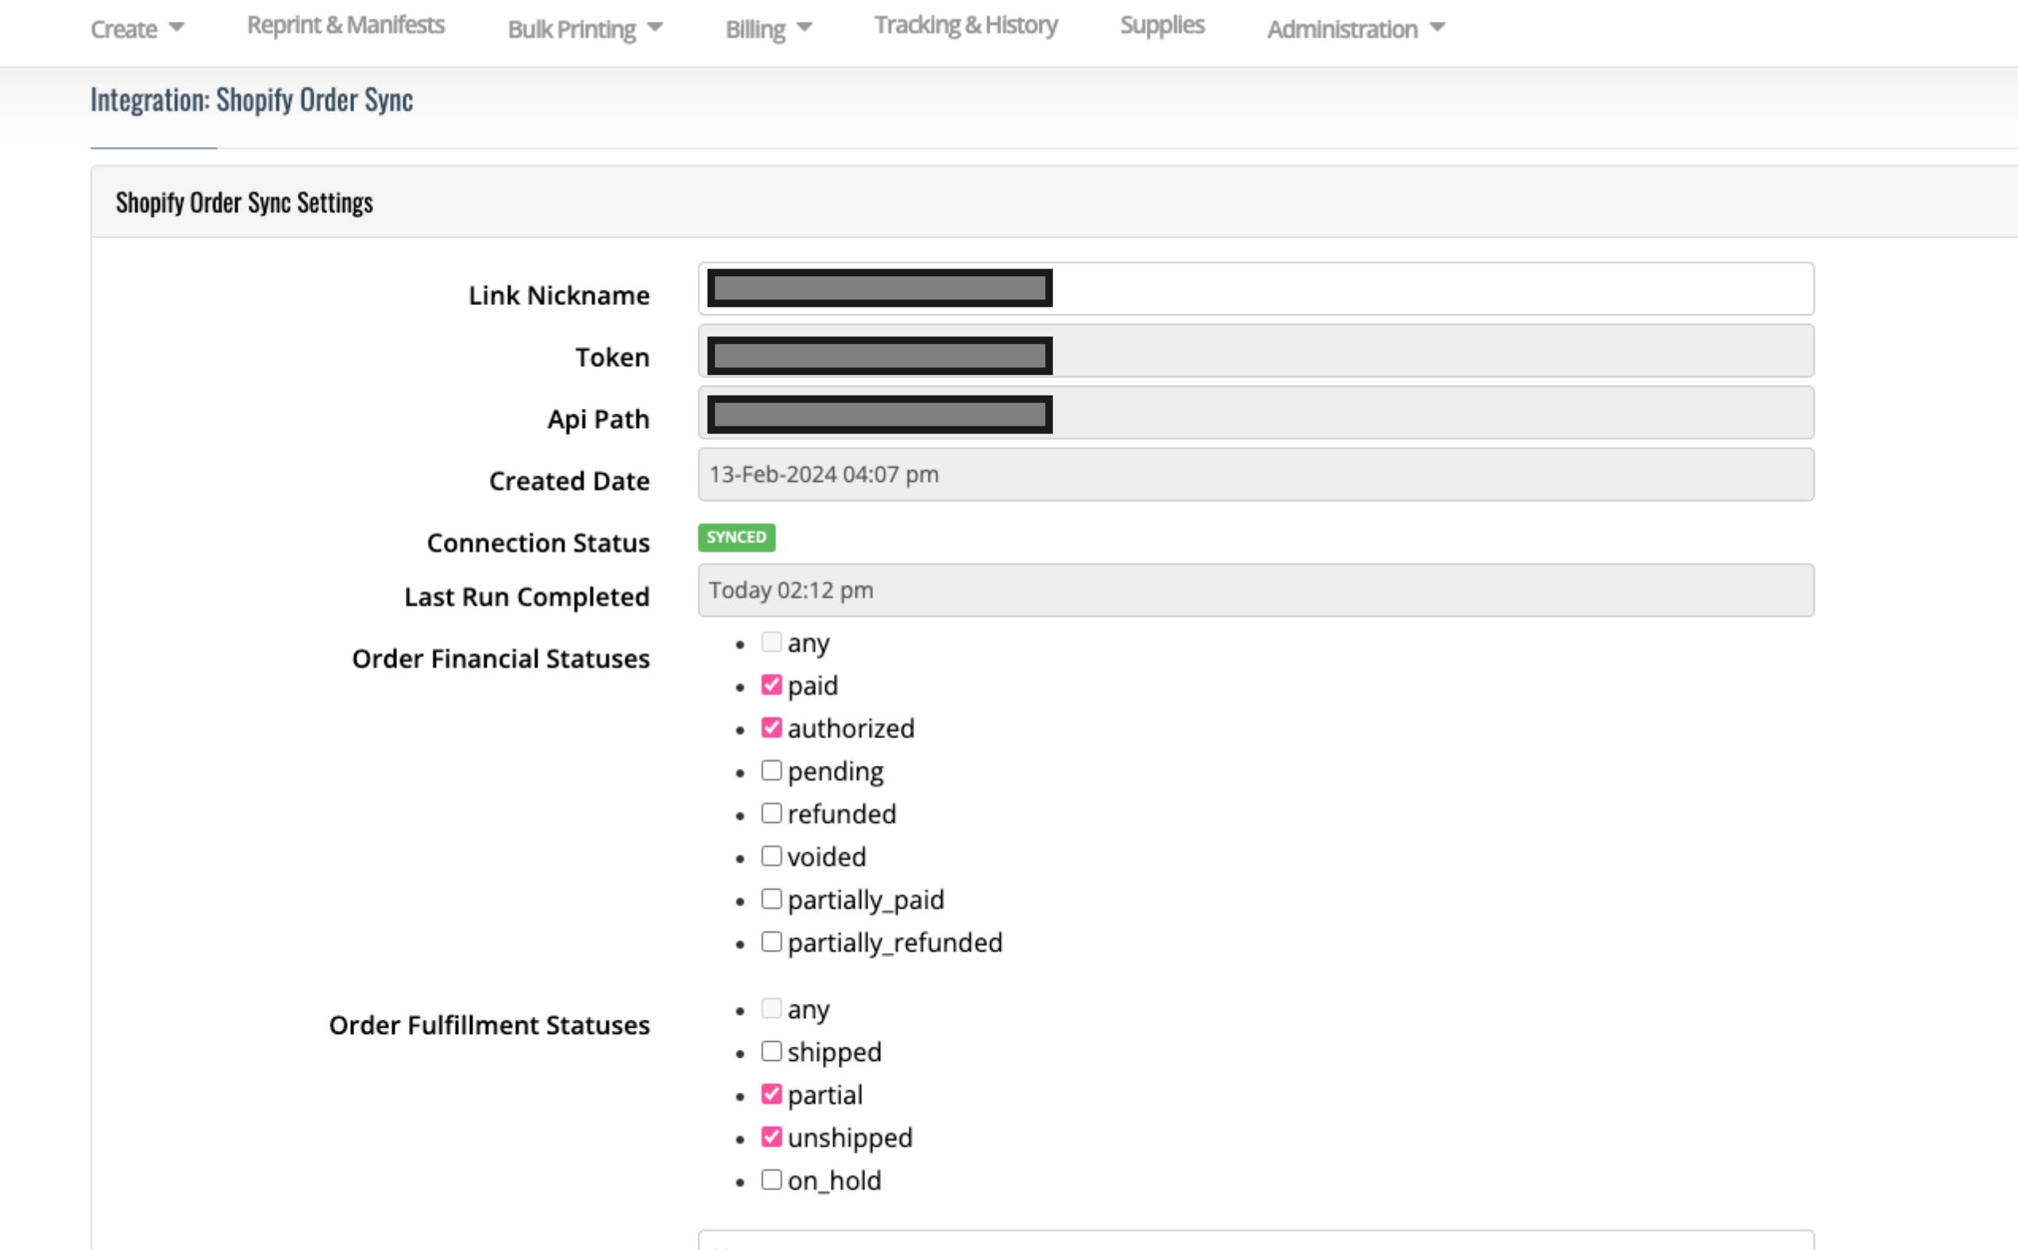Click the Api Path field
Image resolution: width=2018 pixels, height=1250 pixels.
pos(1256,412)
